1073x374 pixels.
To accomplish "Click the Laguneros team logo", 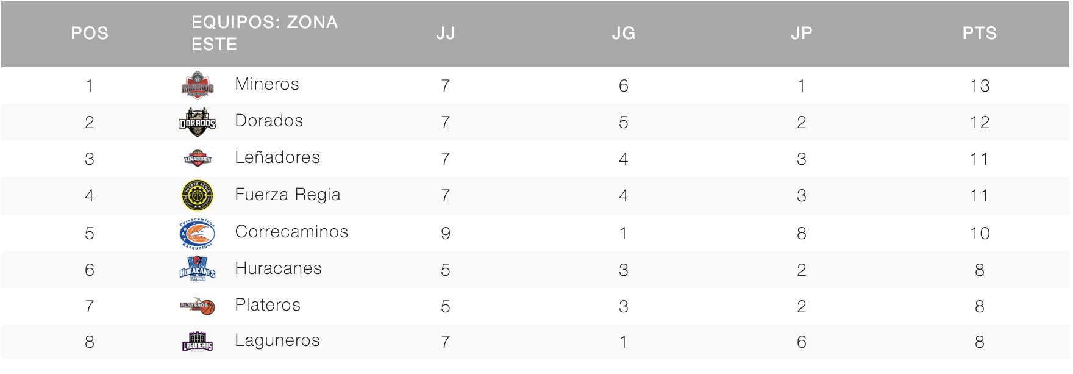I will pyautogui.click(x=198, y=342).
